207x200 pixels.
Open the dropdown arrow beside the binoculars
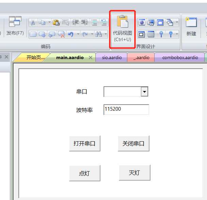pos(106,34)
